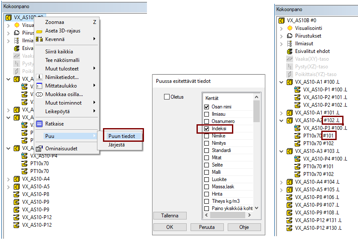Click the VX_AS10-P1 #100 part icon
The height and width of the screenshot is (240, 358).
(297, 90)
